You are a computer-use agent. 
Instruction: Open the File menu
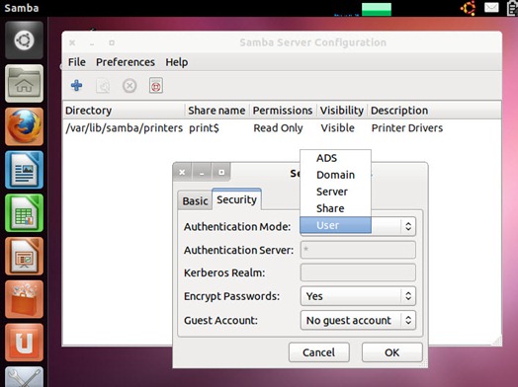point(77,62)
